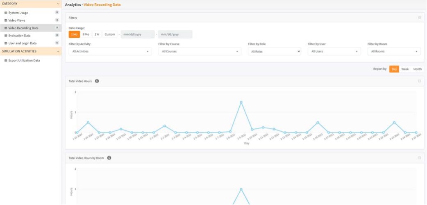Click the table icon beside System Usage
Image resolution: width=427 pixels, height=205 pixels.
[x=6, y=13]
